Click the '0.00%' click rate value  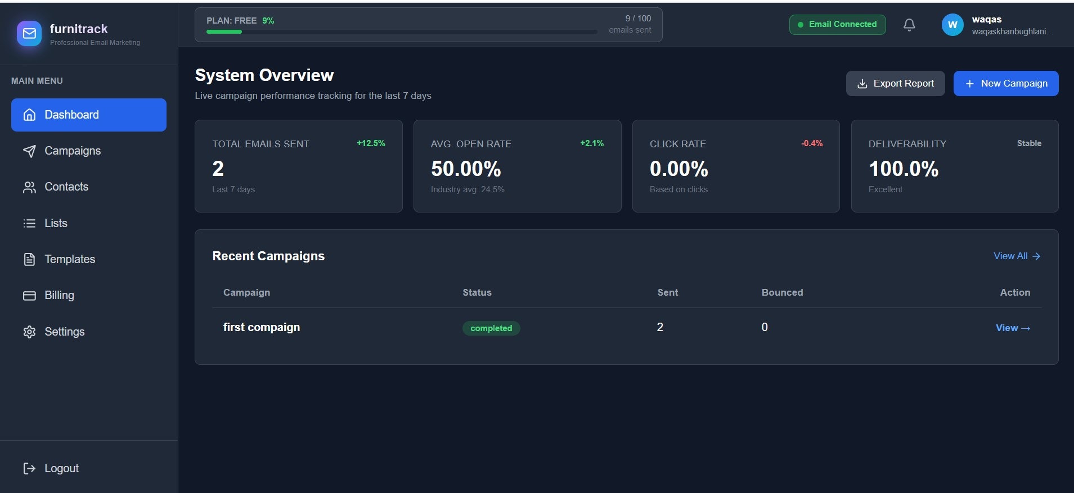tap(679, 169)
